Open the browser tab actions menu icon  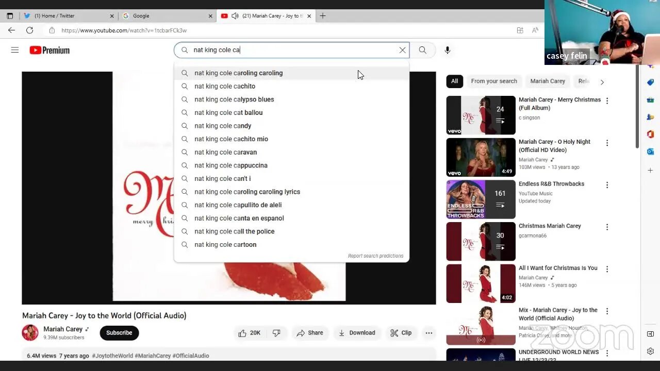10,16
